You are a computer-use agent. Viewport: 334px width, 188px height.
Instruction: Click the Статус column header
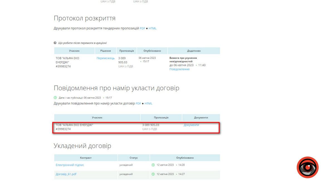click(x=134, y=158)
